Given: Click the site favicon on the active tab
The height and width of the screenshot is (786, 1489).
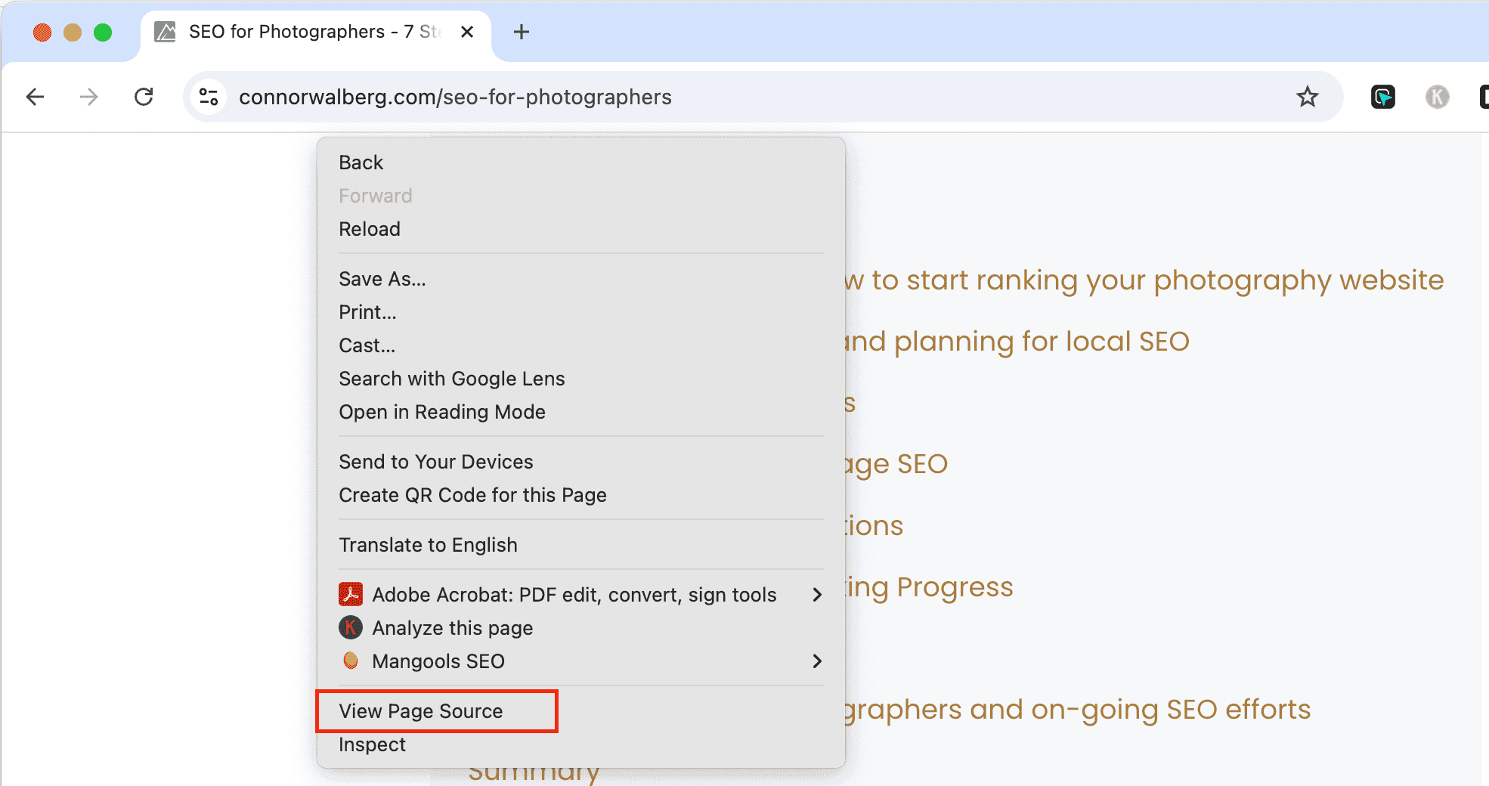Looking at the screenshot, I should pos(165,32).
